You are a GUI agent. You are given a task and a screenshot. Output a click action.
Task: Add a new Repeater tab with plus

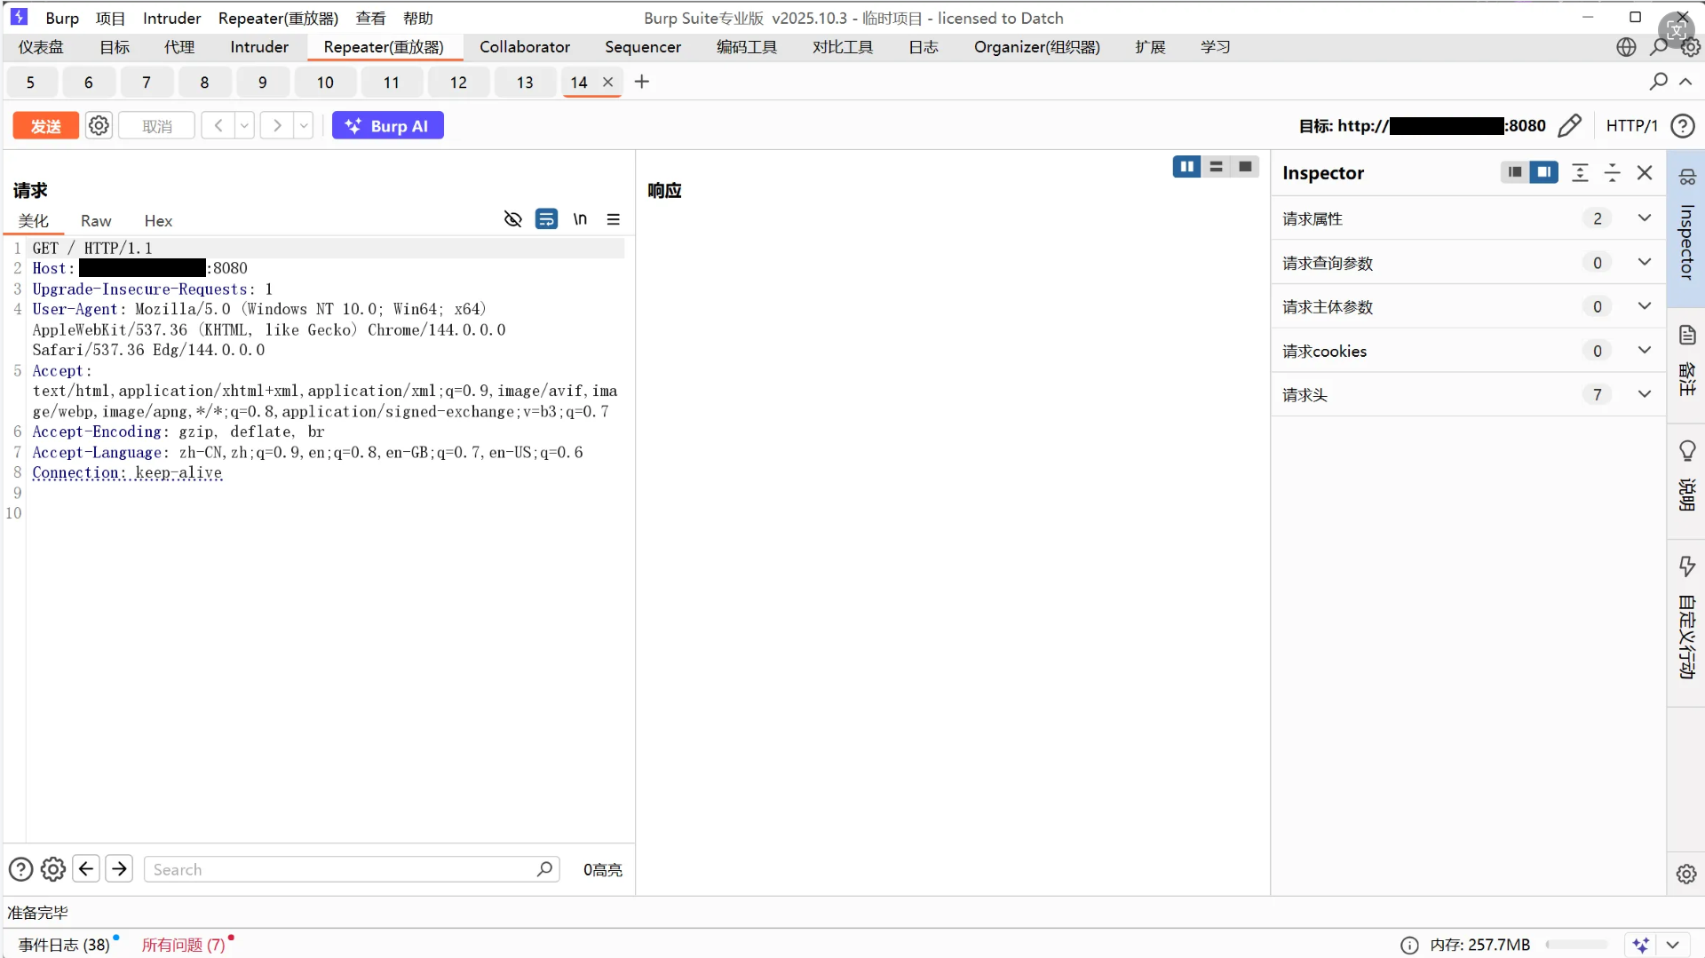pyautogui.click(x=642, y=82)
